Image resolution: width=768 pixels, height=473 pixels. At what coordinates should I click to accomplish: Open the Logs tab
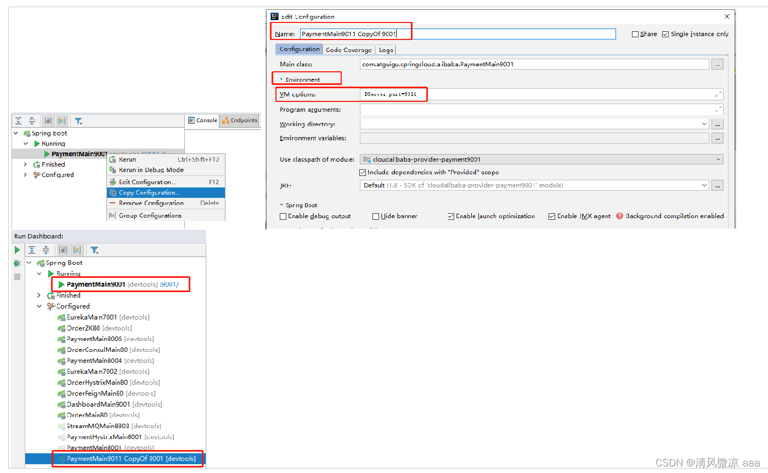(386, 50)
